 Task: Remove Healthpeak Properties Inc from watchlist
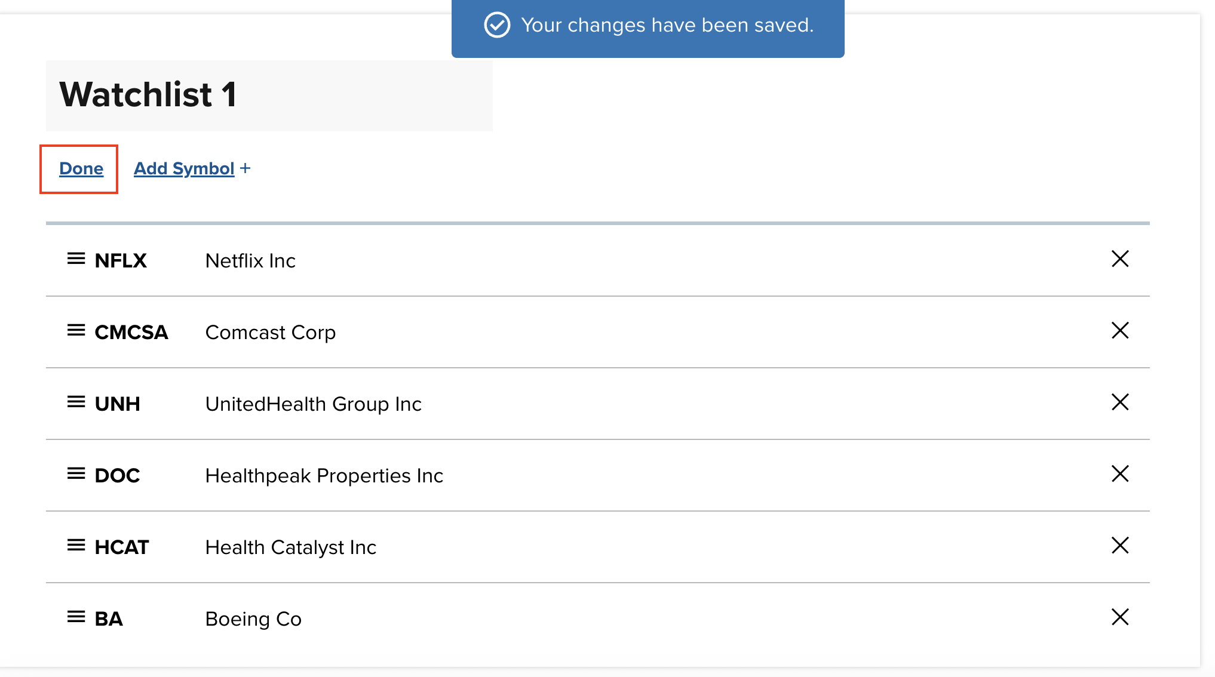tap(1120, 473)
